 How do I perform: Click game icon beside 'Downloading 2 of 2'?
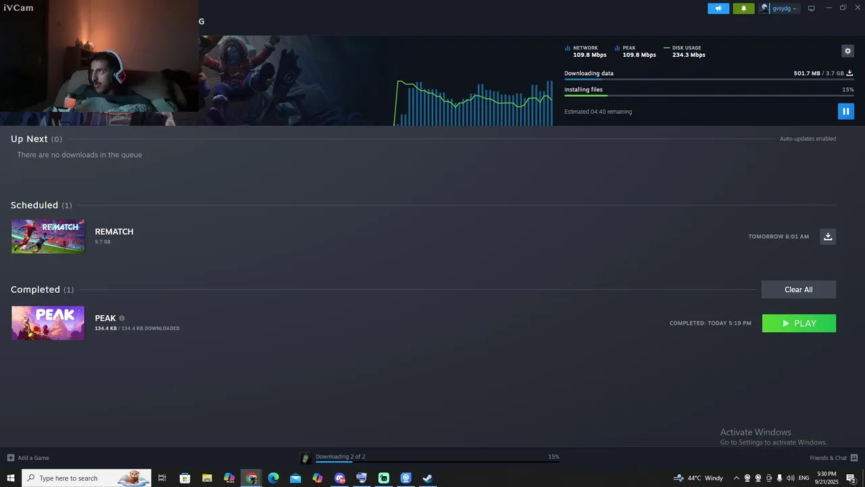pos(305,458)
